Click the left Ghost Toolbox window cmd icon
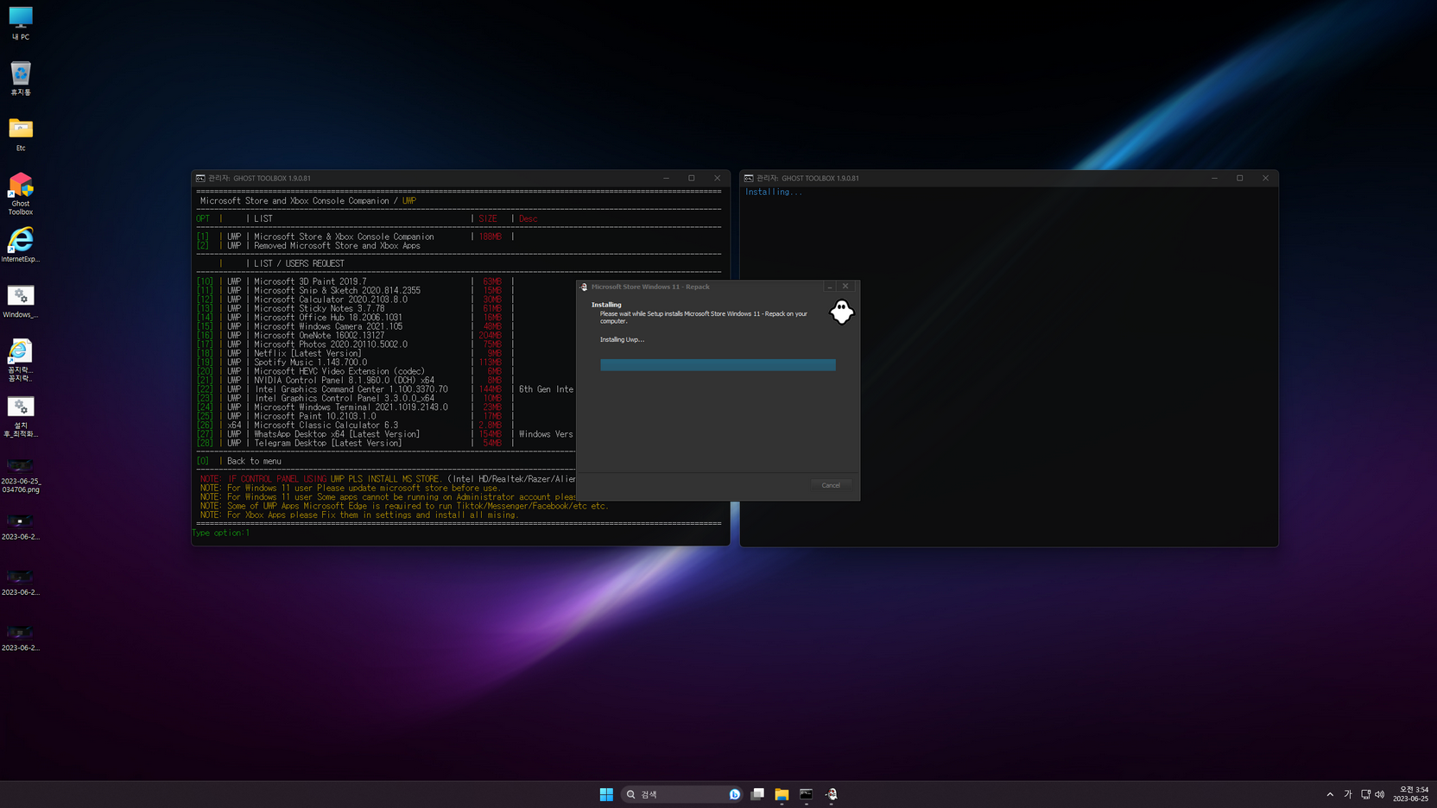This screenshot has width=1437, height=808. [x=200, y=179]
